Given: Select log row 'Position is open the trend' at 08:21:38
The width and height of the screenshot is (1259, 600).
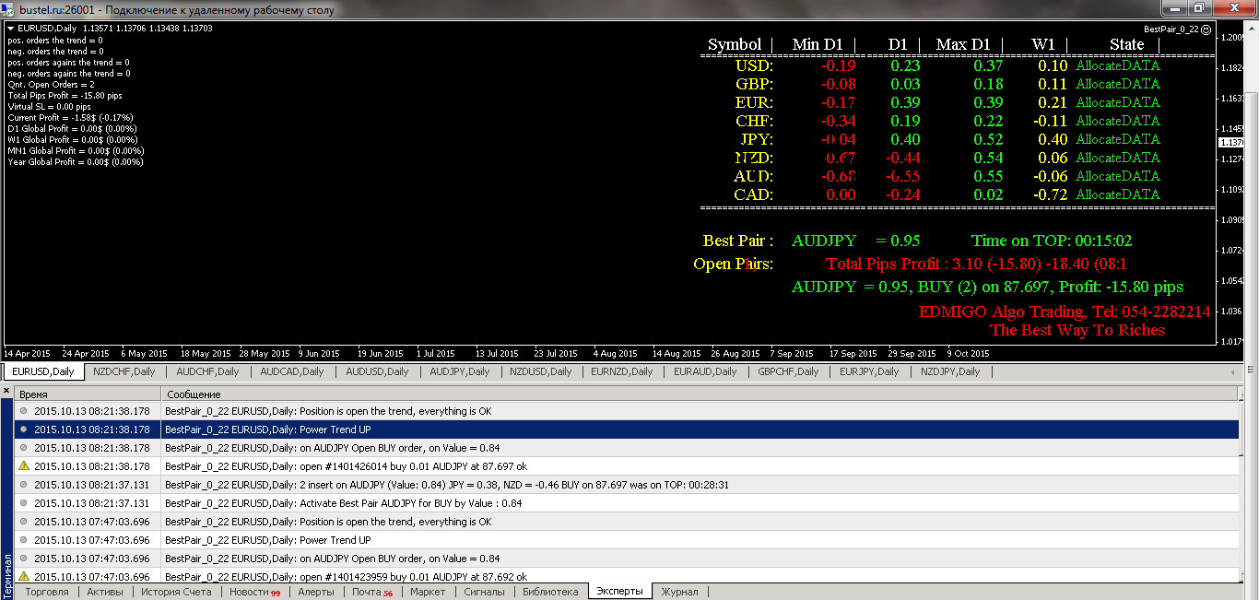Looking at the screenshot, I should click(x=626, y=411).
